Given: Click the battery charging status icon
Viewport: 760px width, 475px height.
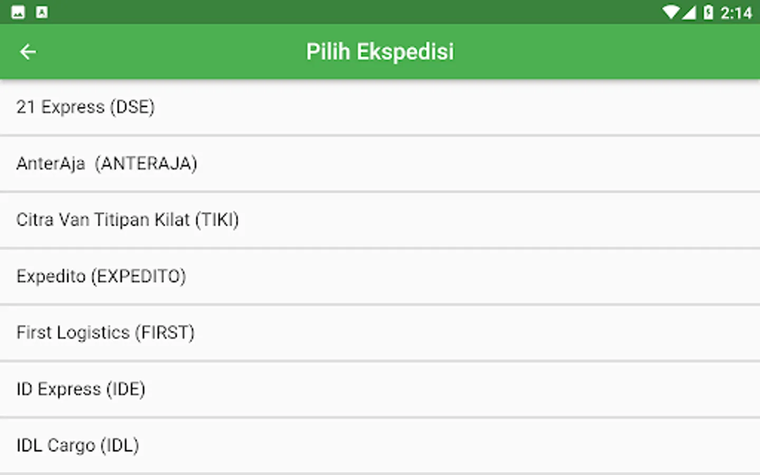Looking at the screenshot, I should coord(708,12).
